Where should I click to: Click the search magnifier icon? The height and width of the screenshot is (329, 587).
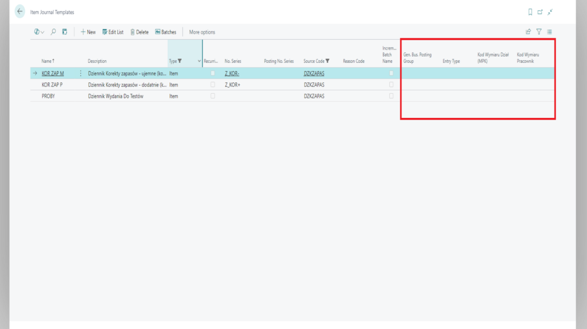click(54, 32)
